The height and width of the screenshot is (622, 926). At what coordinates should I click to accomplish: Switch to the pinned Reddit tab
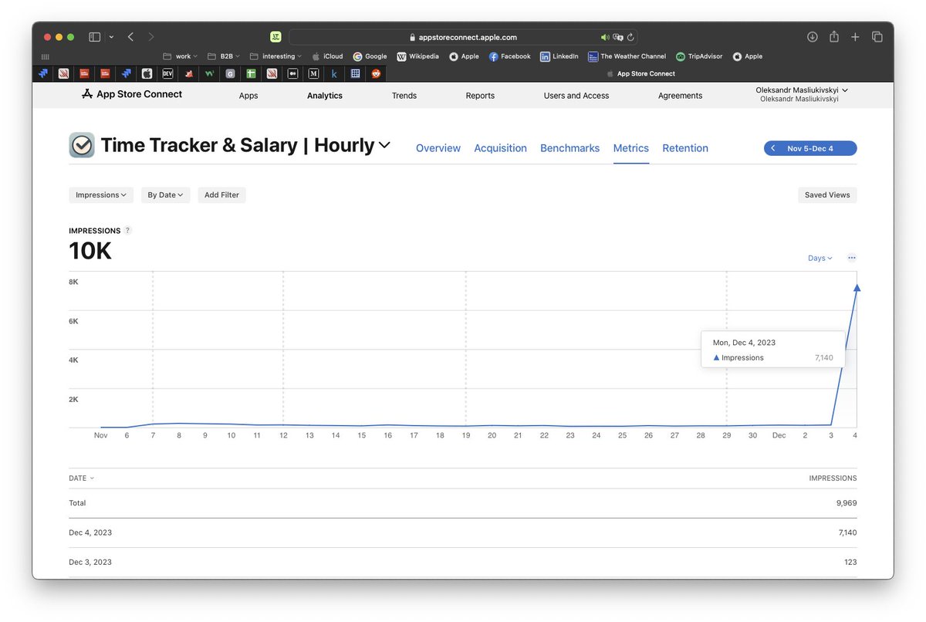click(x=377, y=74)
